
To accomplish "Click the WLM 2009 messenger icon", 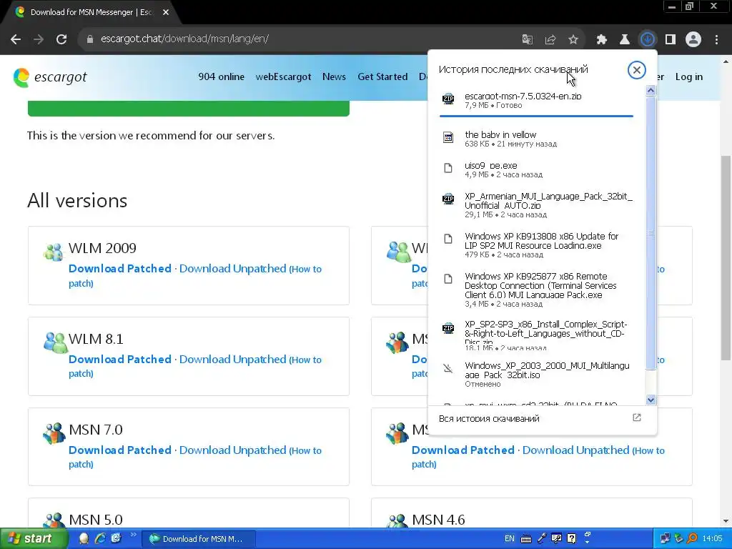I will pos(53,252).
